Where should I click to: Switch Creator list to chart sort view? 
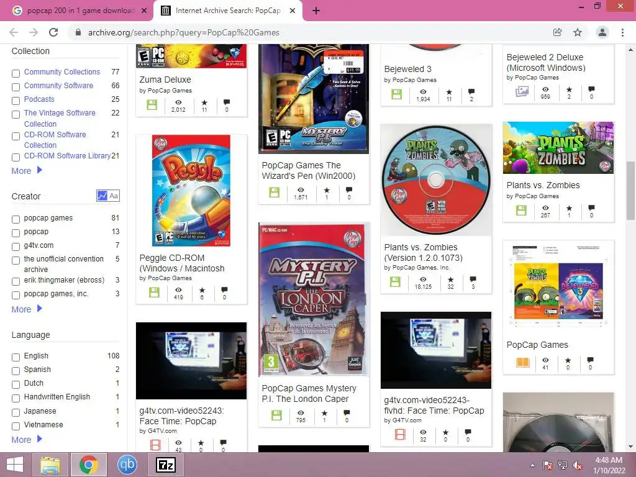[102, 196]
